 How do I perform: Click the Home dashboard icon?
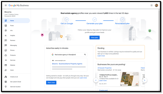point(6,21)
